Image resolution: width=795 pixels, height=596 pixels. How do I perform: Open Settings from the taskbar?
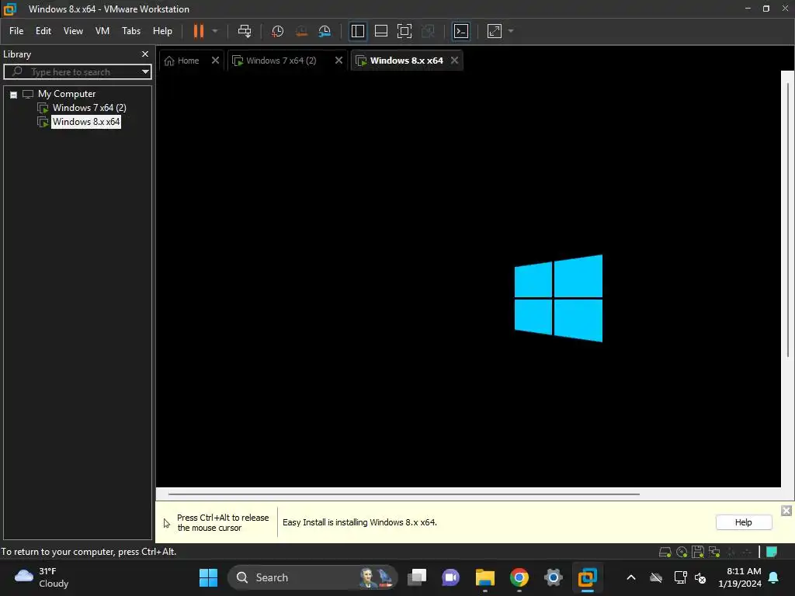tap(553, 577)
